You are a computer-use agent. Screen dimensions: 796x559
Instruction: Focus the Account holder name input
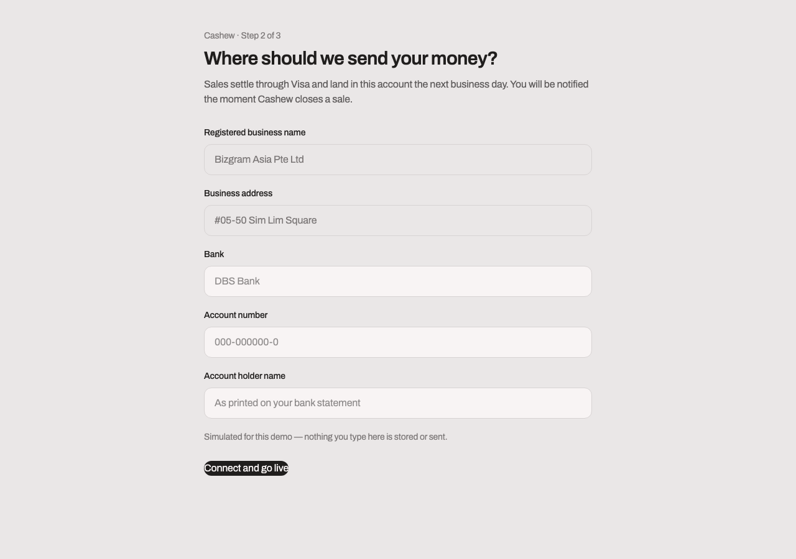[398, 403]
